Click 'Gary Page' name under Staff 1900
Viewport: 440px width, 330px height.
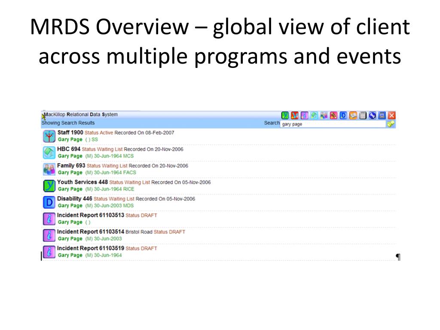tap(70, 140)
